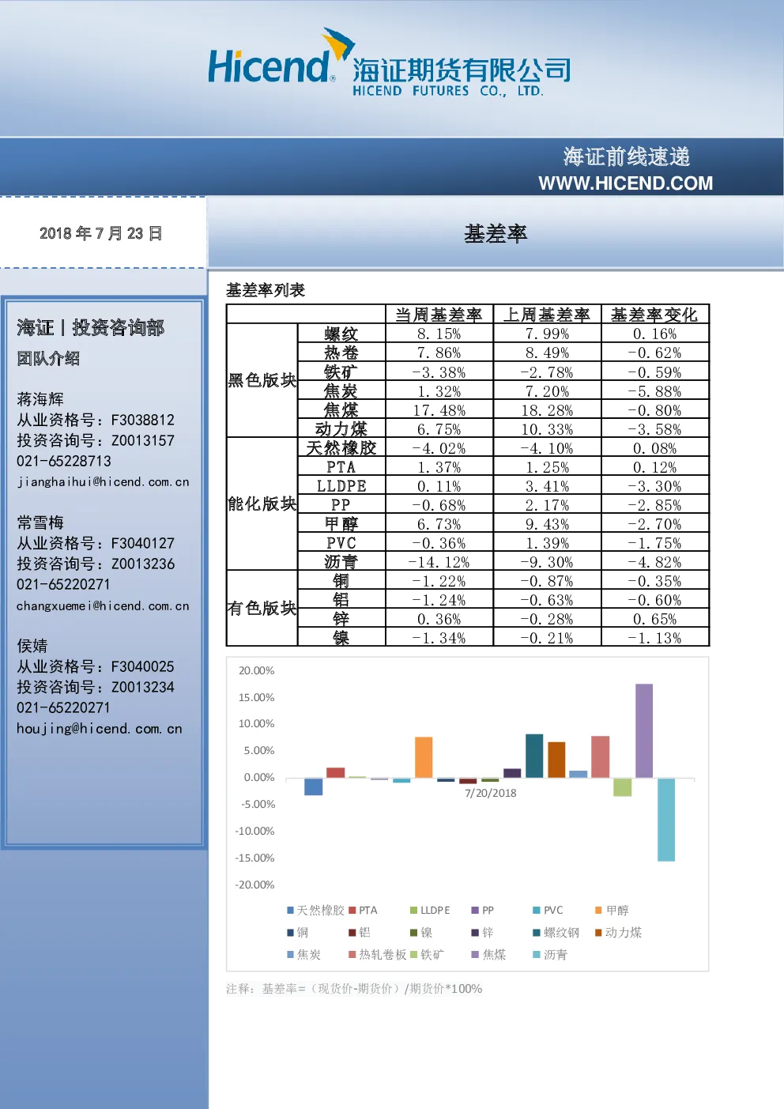The image size is (784, 1109).
Task: Click the 甲醇 legend color swatch
Action: coord(598,911)
